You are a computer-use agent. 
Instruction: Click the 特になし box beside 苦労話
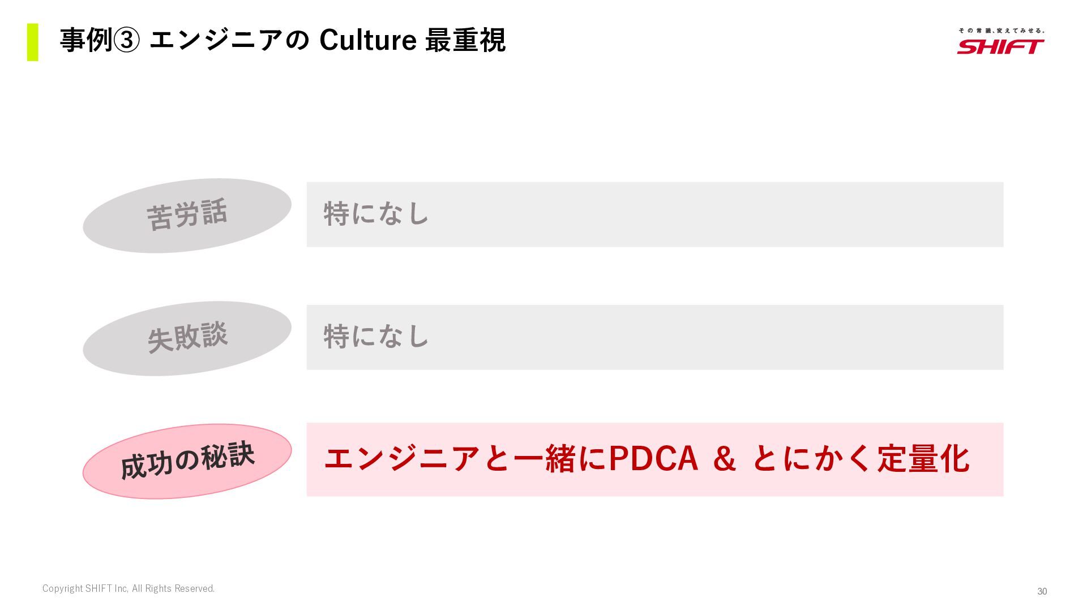point(654,214)
